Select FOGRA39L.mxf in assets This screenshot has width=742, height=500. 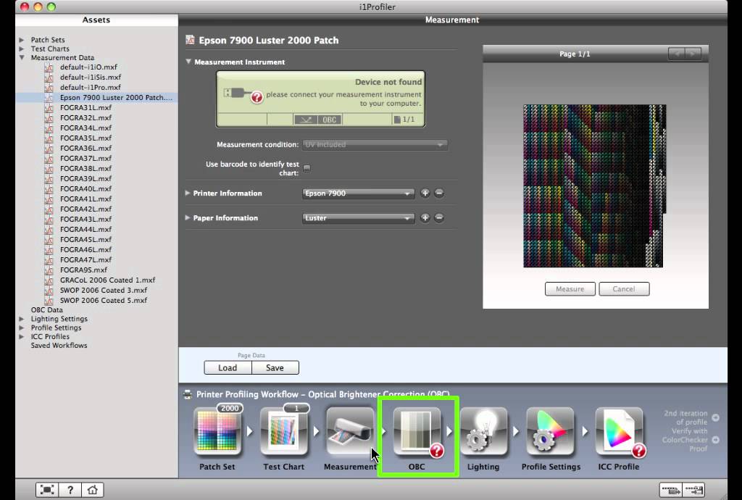86,178
